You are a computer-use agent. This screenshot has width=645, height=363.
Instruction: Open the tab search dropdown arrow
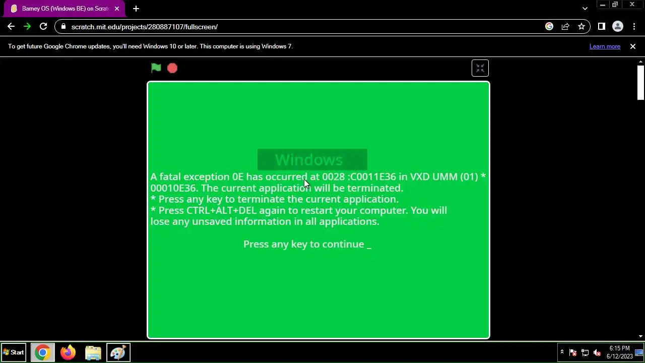[x=585, y=9]
